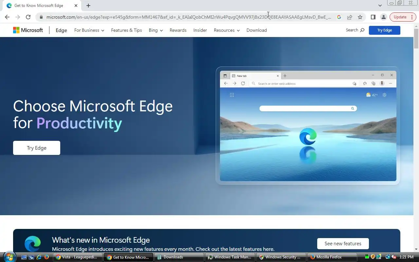Expand the For Business menu
Image resolution: width=419 pixels, height=262 pixels.
pyautogui.click(x=89, y=30)
